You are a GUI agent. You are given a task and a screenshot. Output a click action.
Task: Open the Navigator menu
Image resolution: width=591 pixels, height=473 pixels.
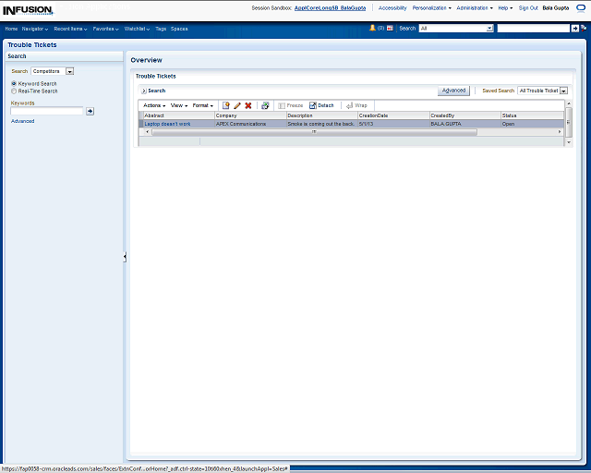(x=35, y=29)
